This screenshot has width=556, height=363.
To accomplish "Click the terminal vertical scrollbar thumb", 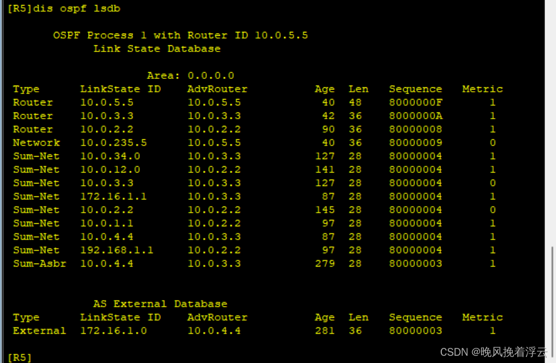I will point(552,301).
